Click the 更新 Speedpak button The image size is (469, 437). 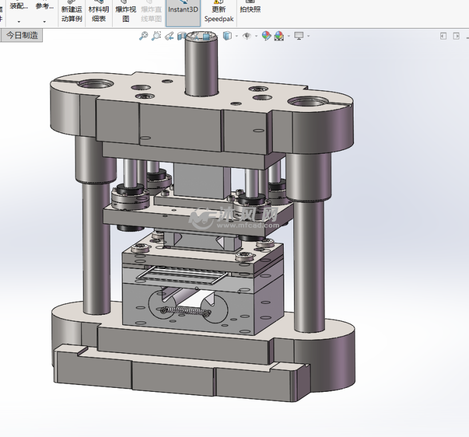click(x=218, y=13)
